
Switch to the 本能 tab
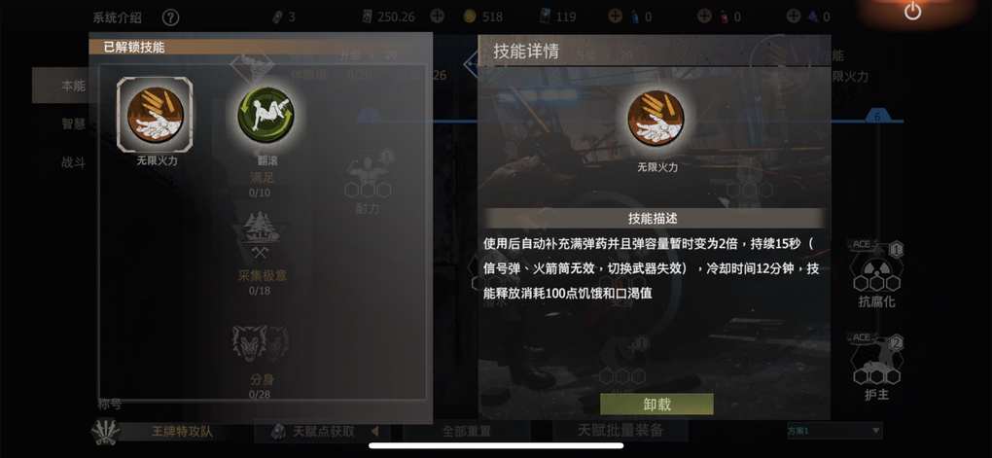pyautogui.click(x=73, y=86)
